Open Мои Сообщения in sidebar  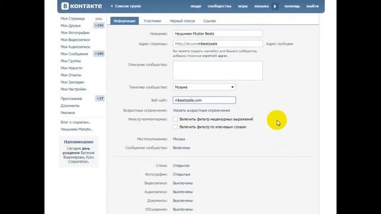(74, 53)
